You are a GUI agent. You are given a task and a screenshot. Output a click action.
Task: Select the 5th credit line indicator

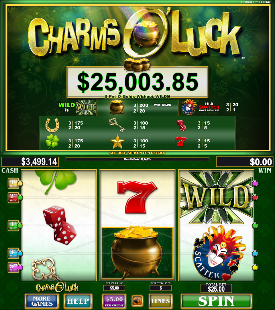coord(14,267)
